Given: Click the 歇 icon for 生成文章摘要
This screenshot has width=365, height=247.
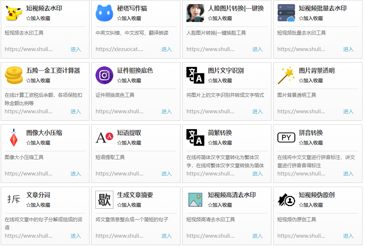Looking at the screenshot, I should (x=104, y=200).
